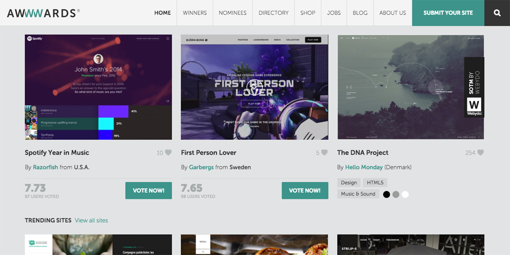Image resolution: width=510 pixels, height=255 pixels.
Task: Open the search magnifier icon
Action: (x=497, y=13)
